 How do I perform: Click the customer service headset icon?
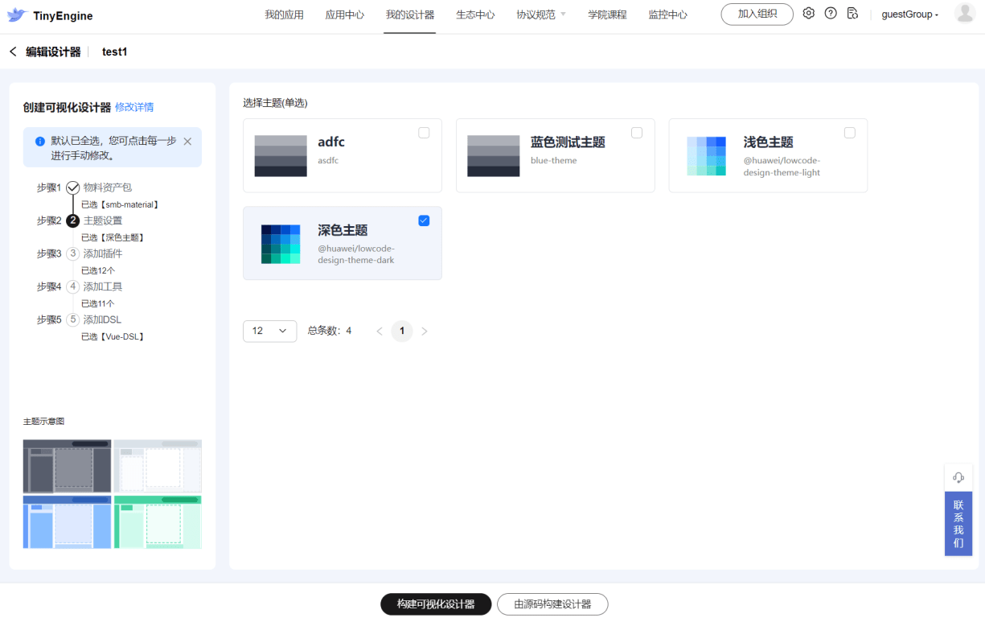[x=958, y=477]
